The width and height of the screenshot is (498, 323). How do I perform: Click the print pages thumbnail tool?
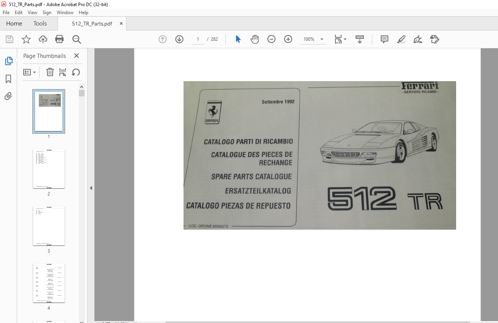(x=63, y=72)
